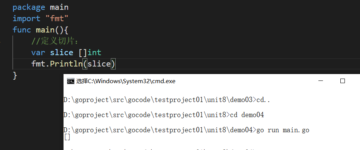Screen dimensions: 360x150
Task: Click the 'slice' variable in the var declaration
Action: point(62,53)
